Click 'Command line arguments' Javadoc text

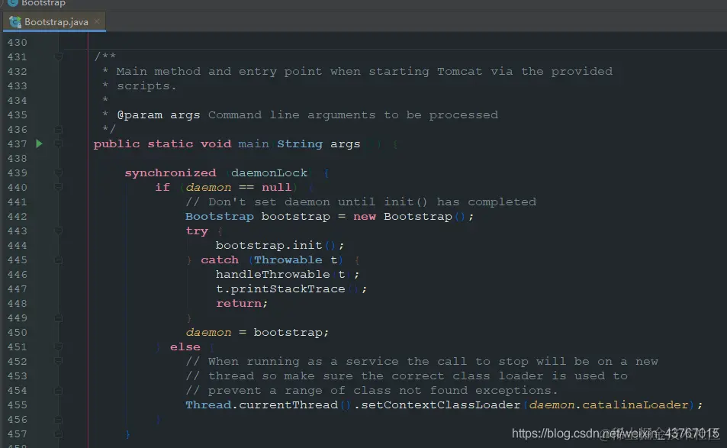click(x=291, y=115)
